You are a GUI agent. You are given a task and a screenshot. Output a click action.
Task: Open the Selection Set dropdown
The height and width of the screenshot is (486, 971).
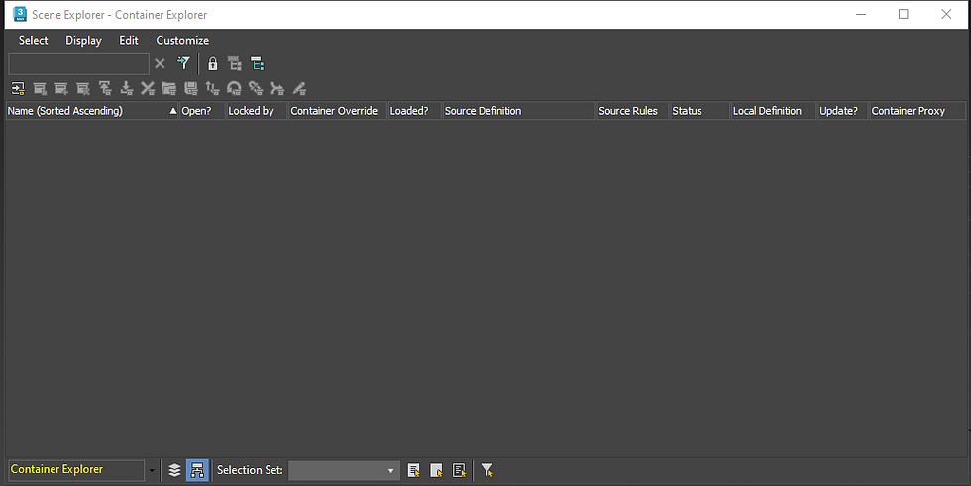pyautogui.click(x=344, y=470)
